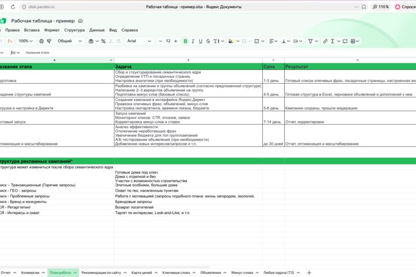Image resolution: width=416 pixels, height=277 pixels.
Task: Expand the fill color arrow
Action: coord(237,41)
